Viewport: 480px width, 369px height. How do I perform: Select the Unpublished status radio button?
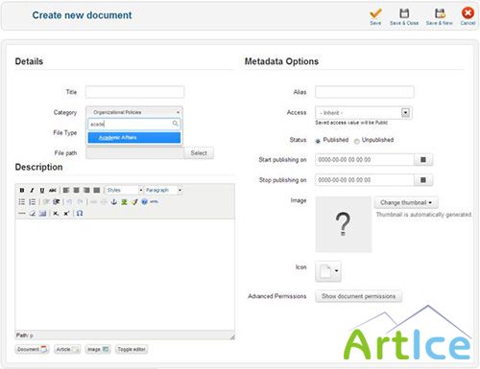point(356,141)
